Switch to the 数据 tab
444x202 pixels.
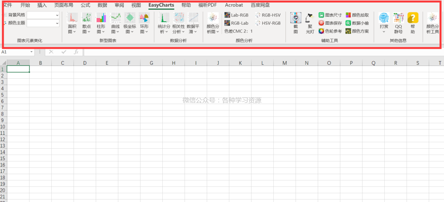tap(102, 5)
